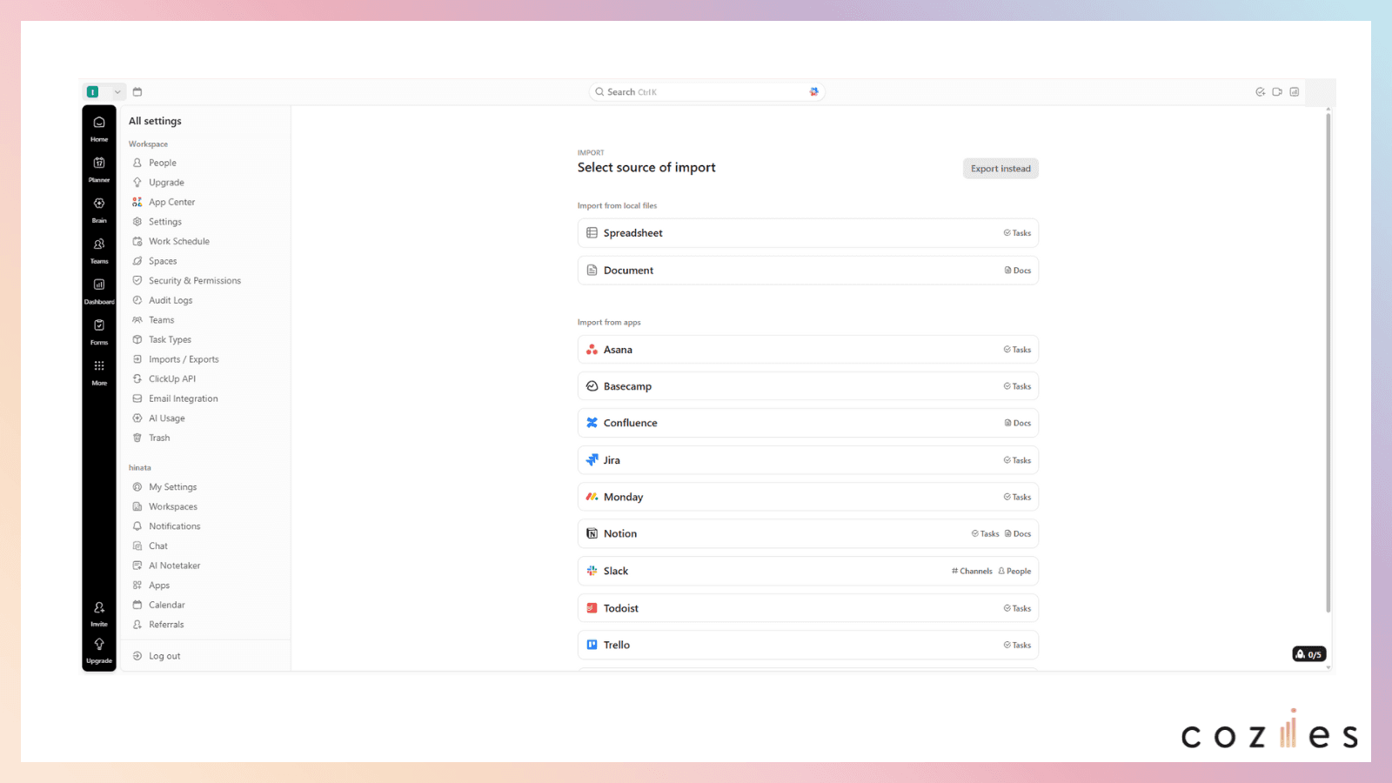Open Chat settings

click(x=158, y=546)
